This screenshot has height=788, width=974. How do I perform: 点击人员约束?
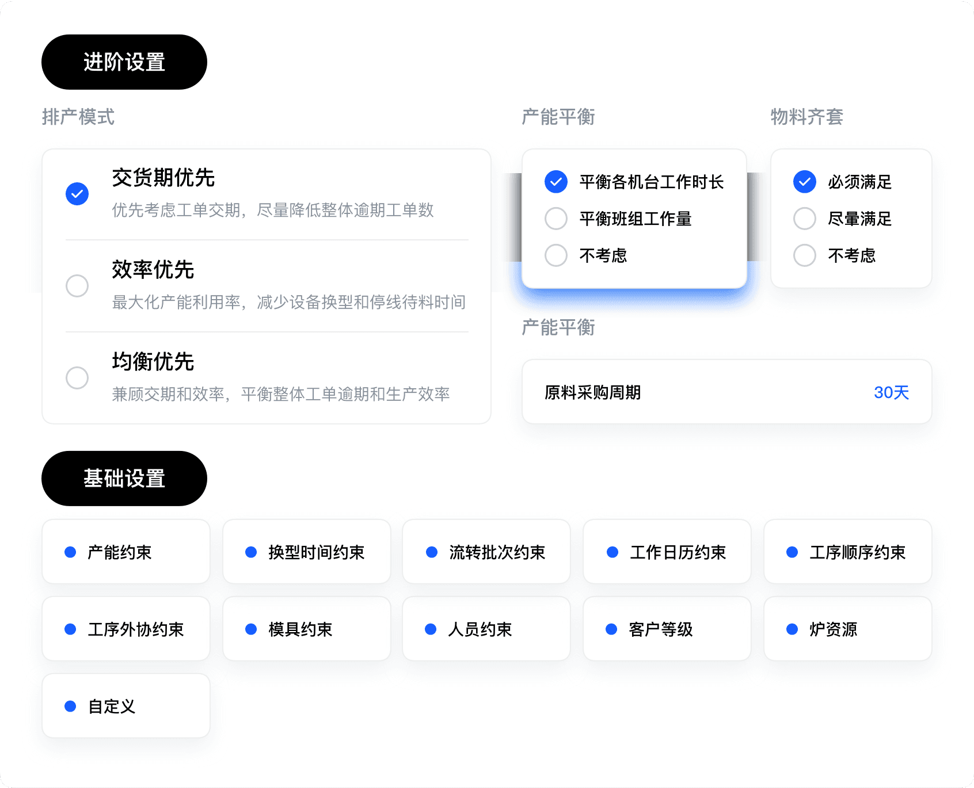(486, 629)
